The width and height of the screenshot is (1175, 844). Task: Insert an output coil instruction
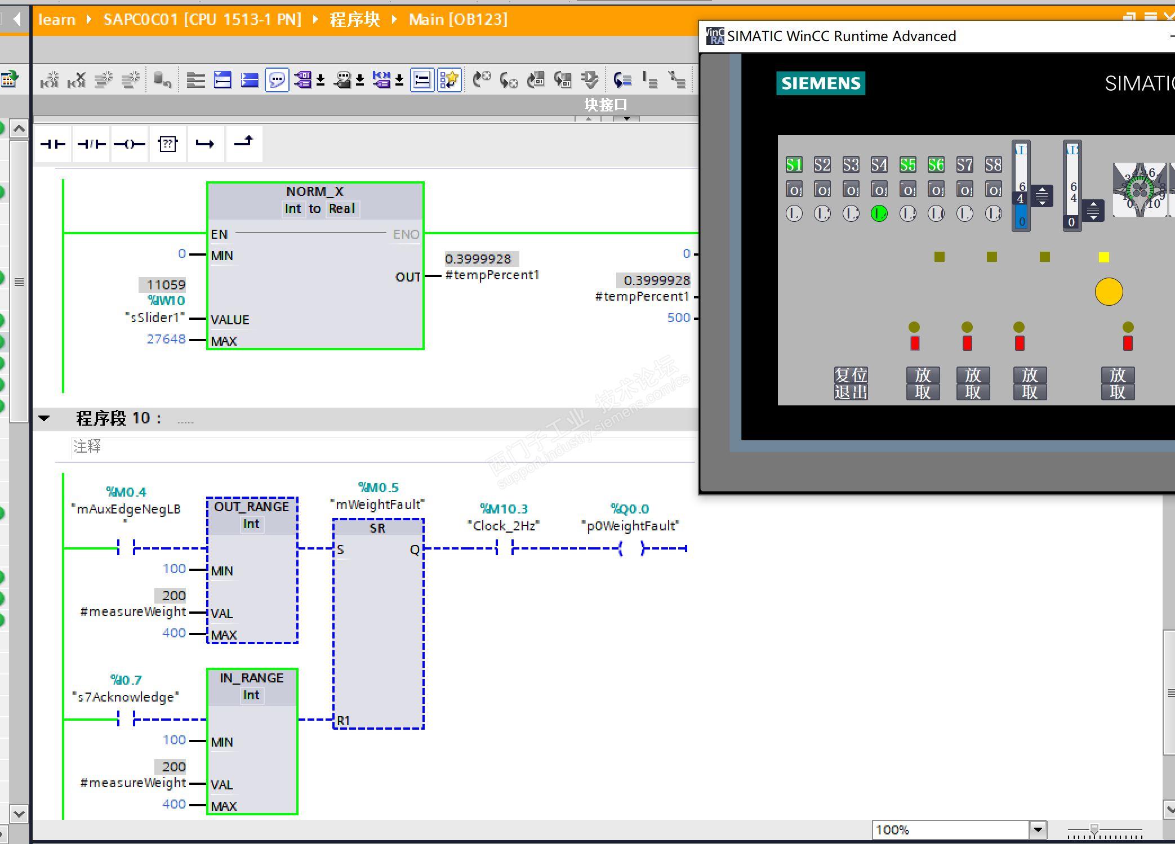[130, 144]
